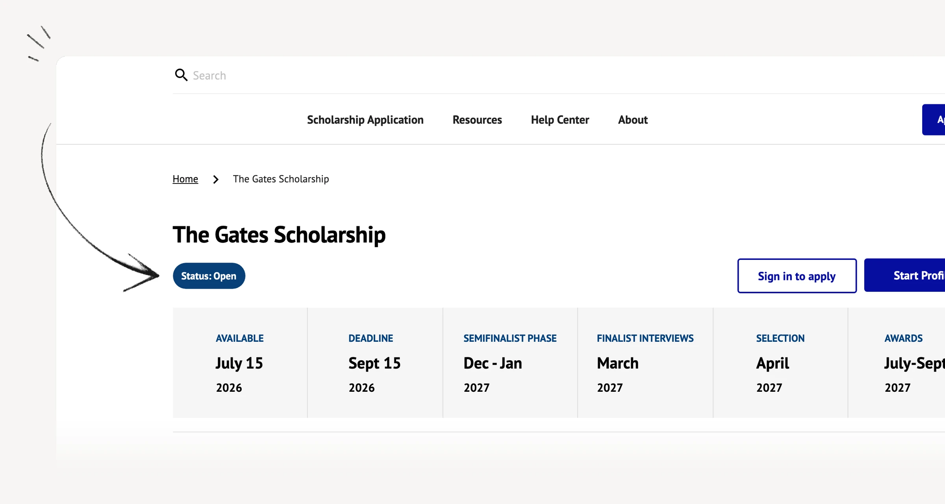The height and width of the screenshot is (504, 945).
Task: Follow the Home breadcrumb link
Action: point(185,179)
